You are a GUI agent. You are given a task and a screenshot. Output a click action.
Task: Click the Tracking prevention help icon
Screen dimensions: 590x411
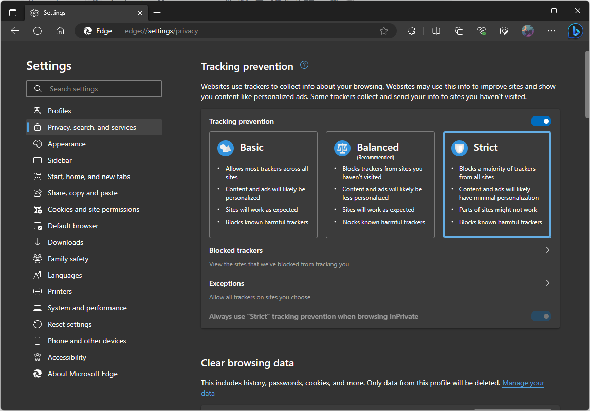tap(304, 65)
